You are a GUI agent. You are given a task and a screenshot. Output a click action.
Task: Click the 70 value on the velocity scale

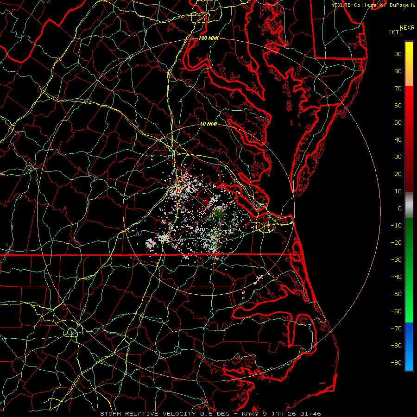(398, 88)
